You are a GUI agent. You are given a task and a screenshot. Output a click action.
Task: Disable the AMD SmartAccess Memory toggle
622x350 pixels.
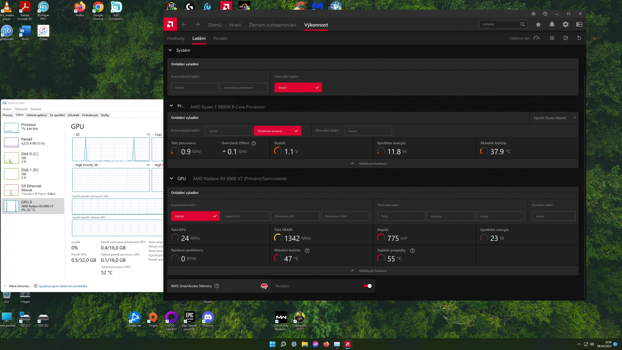[x=367, y=286]
